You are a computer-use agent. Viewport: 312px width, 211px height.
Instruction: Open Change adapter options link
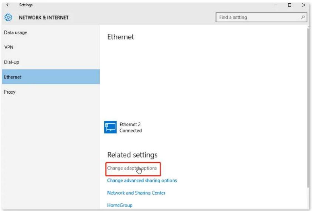pos(132,168)
